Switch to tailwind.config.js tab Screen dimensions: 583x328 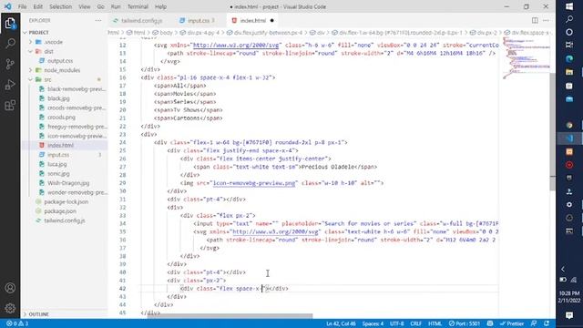click(x=142, y=20)
